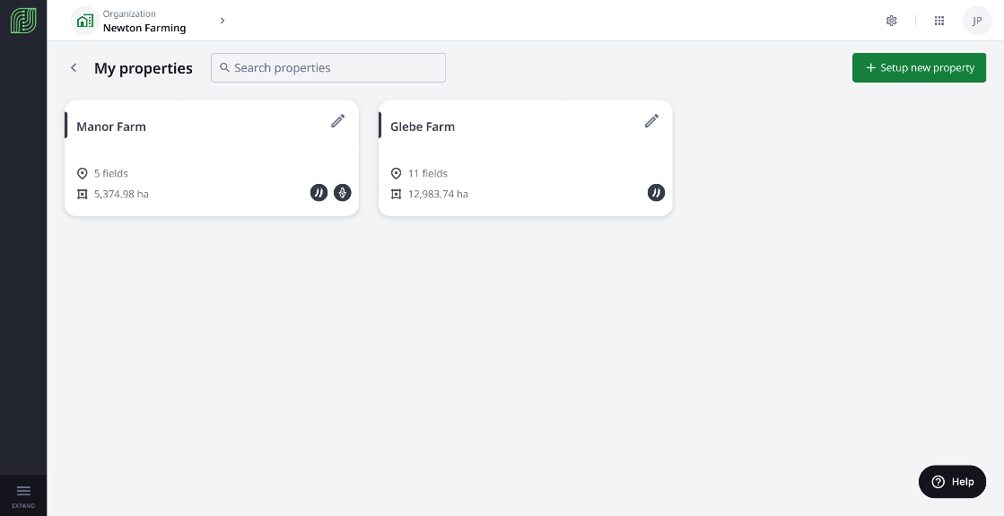Go back using the arrow beside My properties

coord(74,68)
